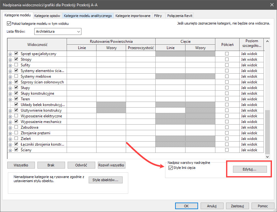The image size is (277, 212).
Task: Expand the Stropy category node
Action: click(x=10, y=59)
